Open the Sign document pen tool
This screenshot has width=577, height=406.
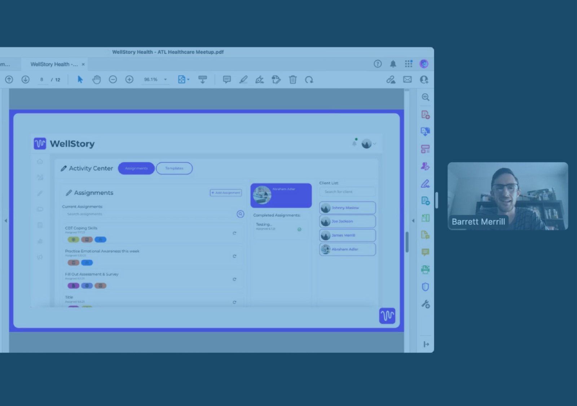(x=260, y=79)
